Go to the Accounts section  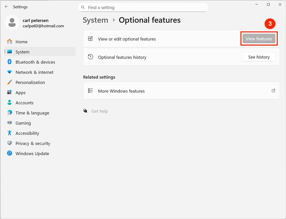[24, 103]
